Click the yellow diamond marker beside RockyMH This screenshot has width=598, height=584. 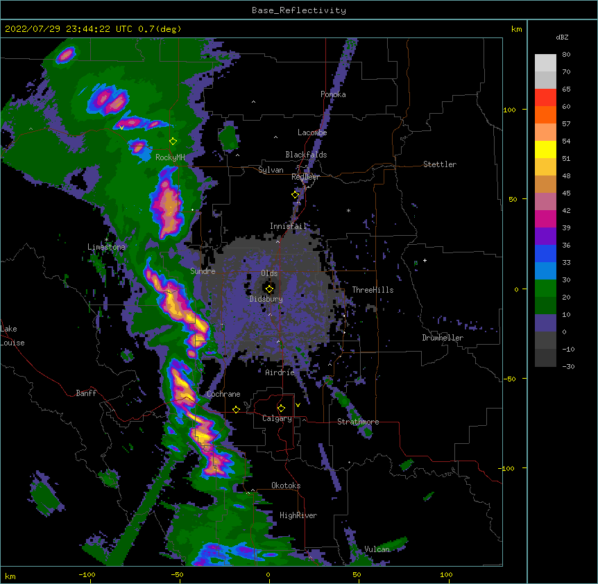(173, 141)
